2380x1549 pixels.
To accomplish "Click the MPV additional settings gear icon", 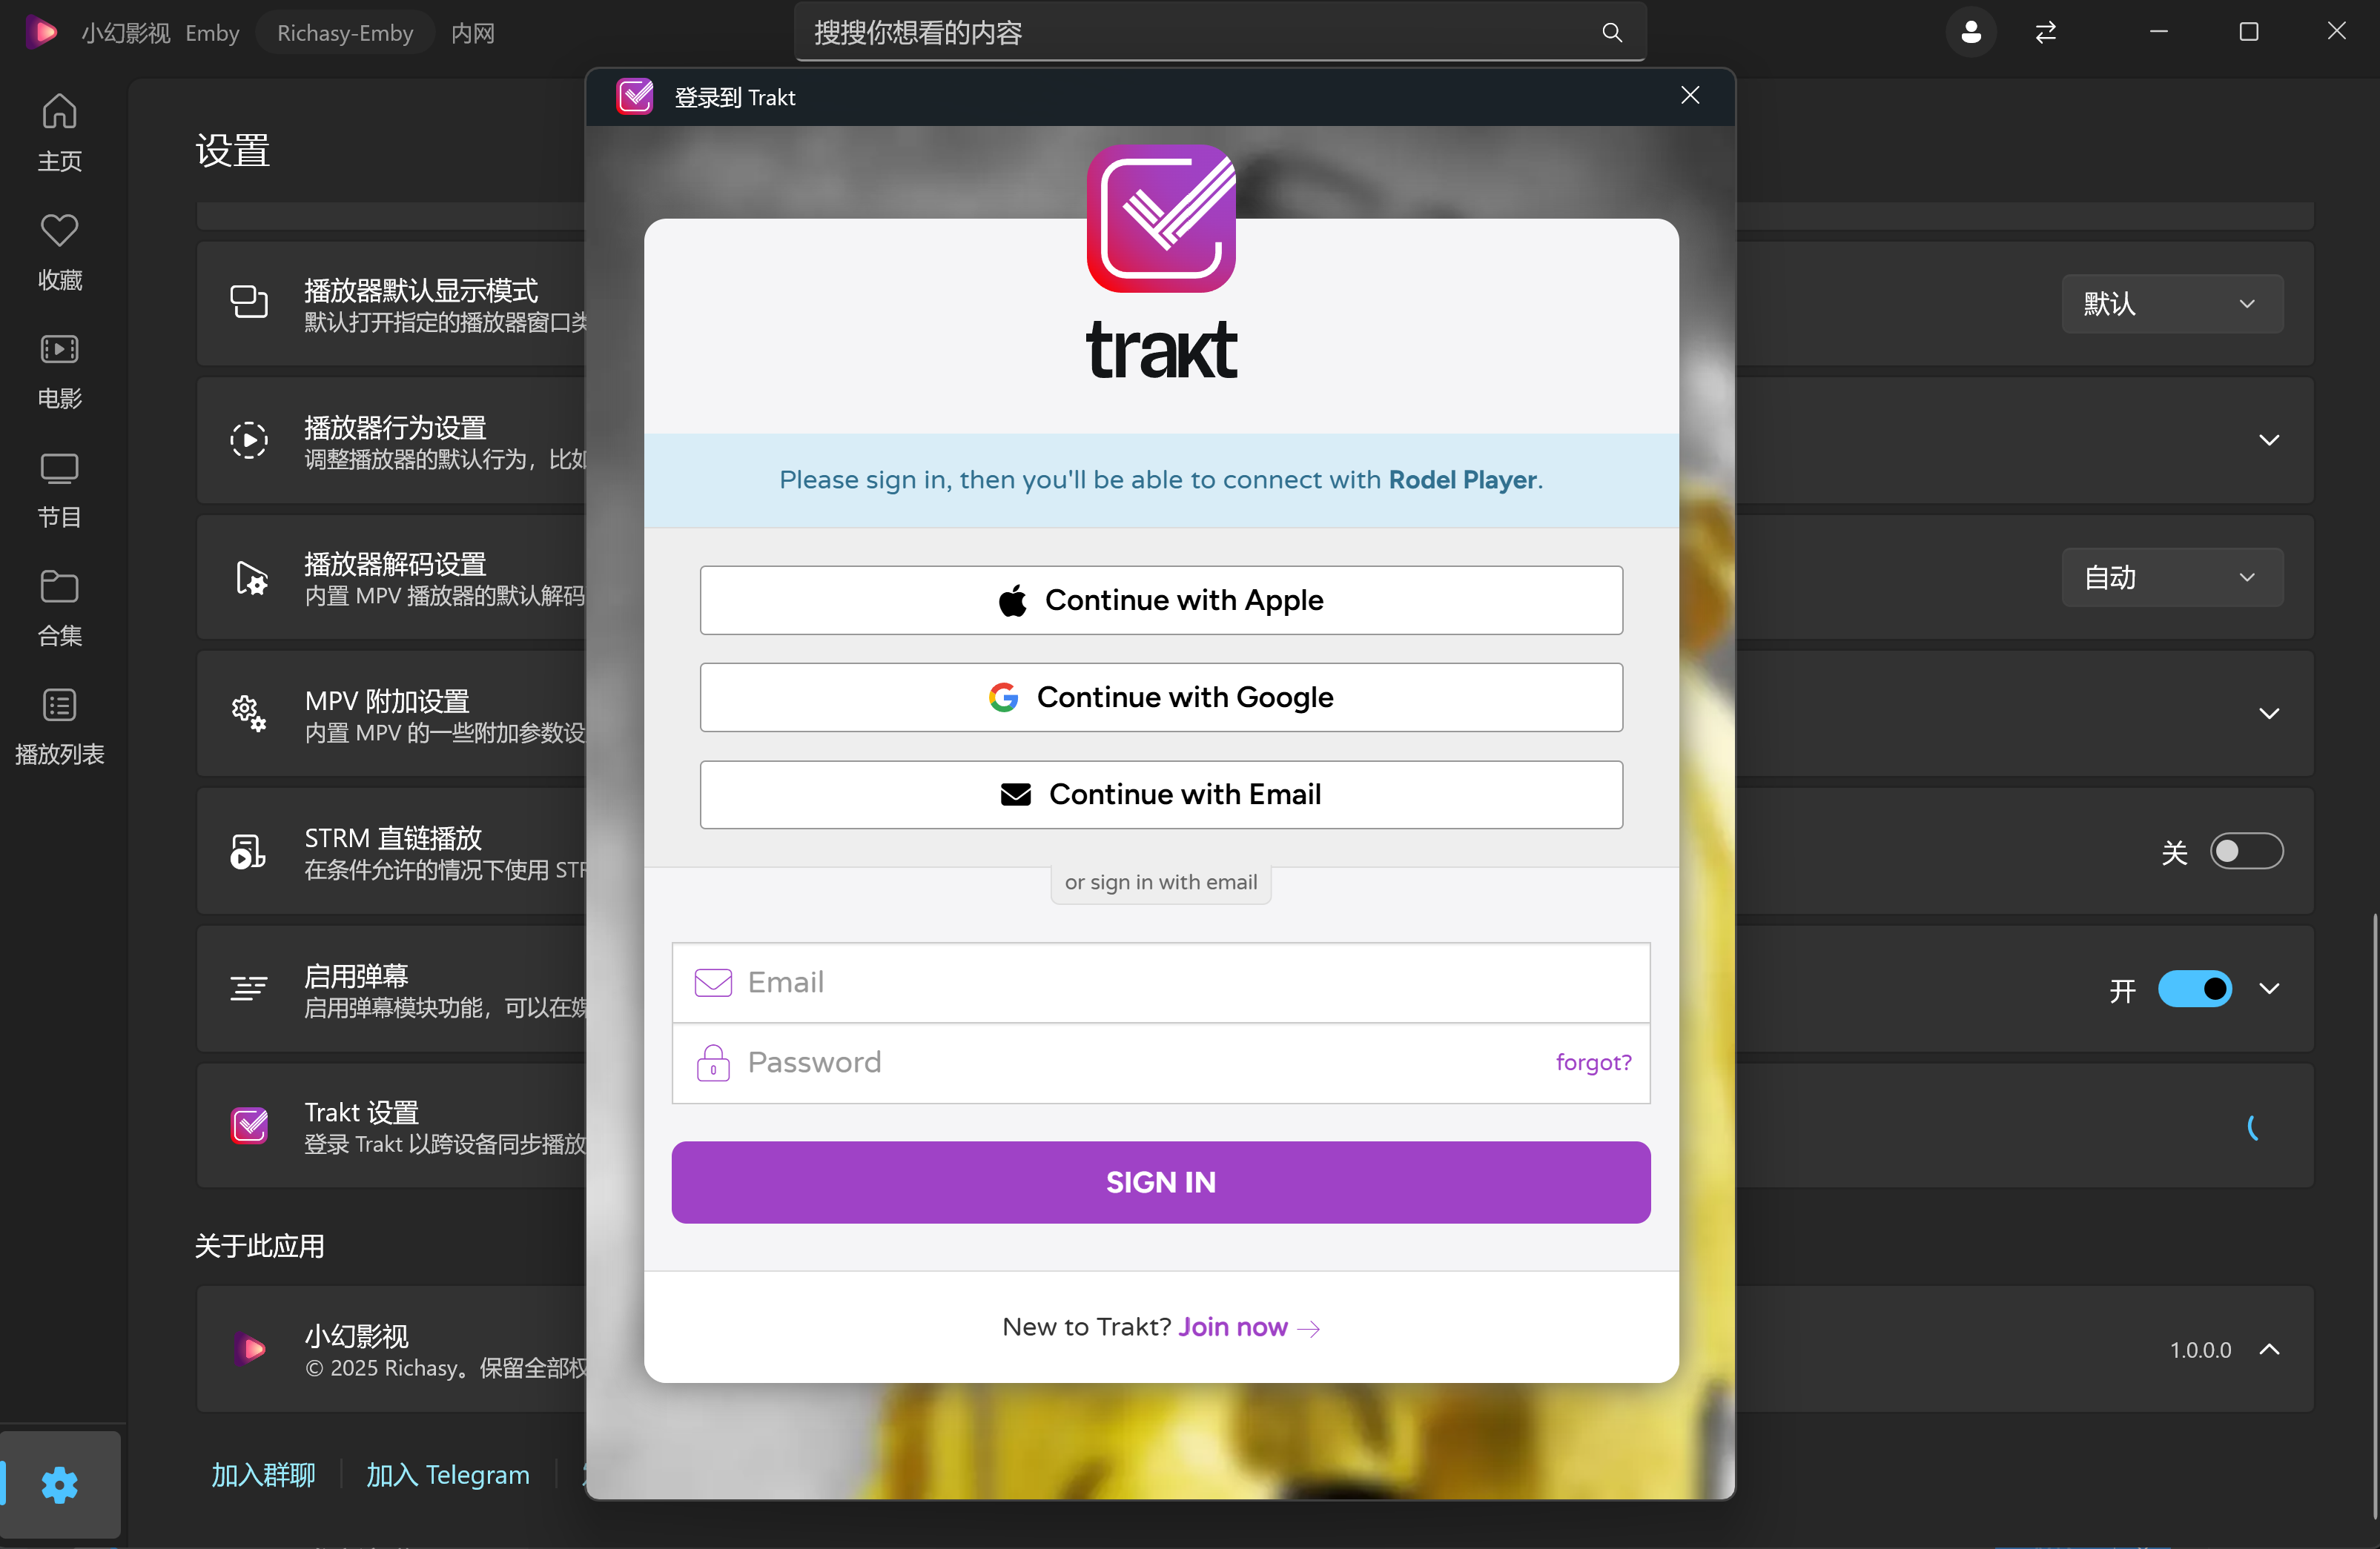I will click(249, 714).
